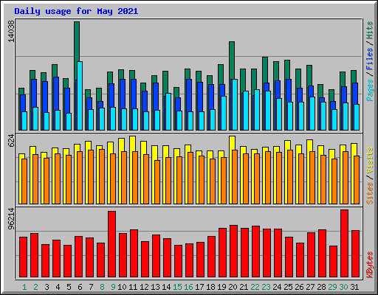
Task: Click the 'Daily usage for May 2021' title
Action: point(76,11)
